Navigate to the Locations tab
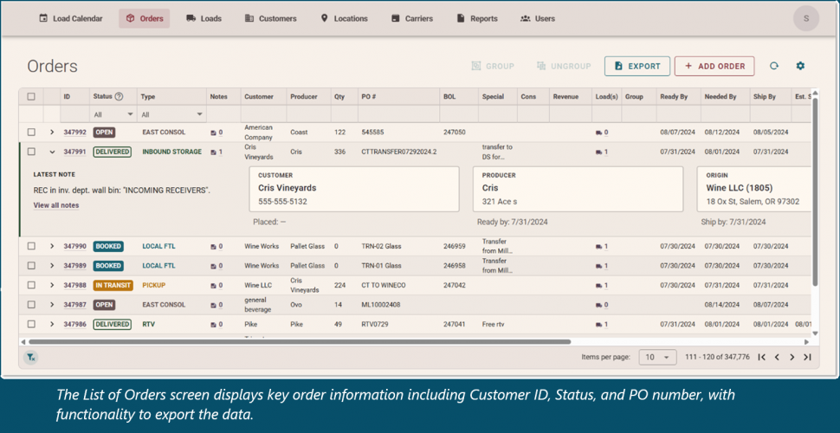The height and width of the screenshot is (433, 840). point(344,18)
